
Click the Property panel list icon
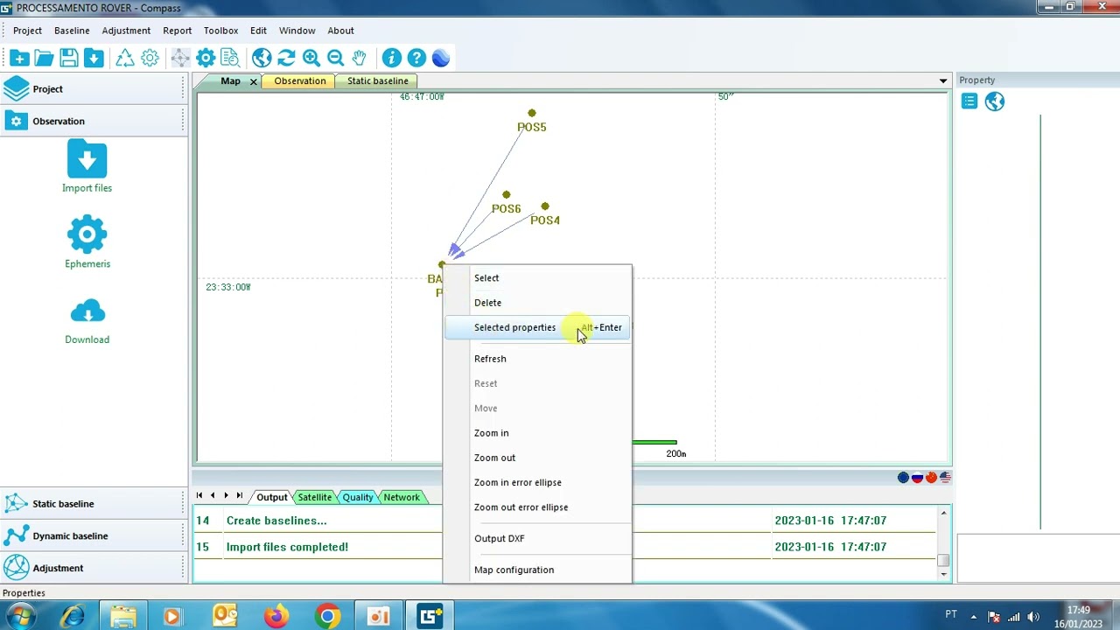[969, 101]
